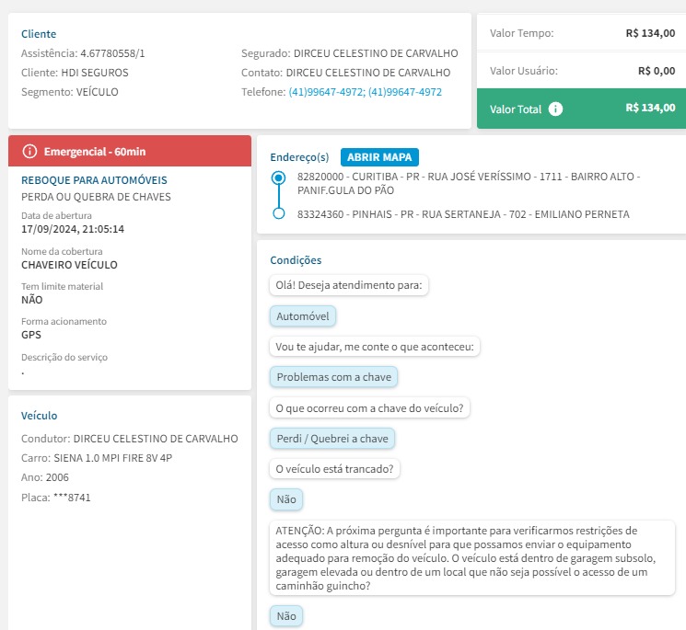
Task: Call the first phone number listed
Action: tap(327, 92)
